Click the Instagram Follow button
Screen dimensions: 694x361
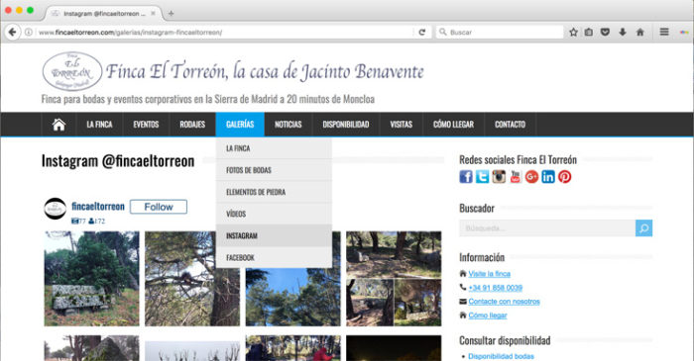tap(159, 207)
